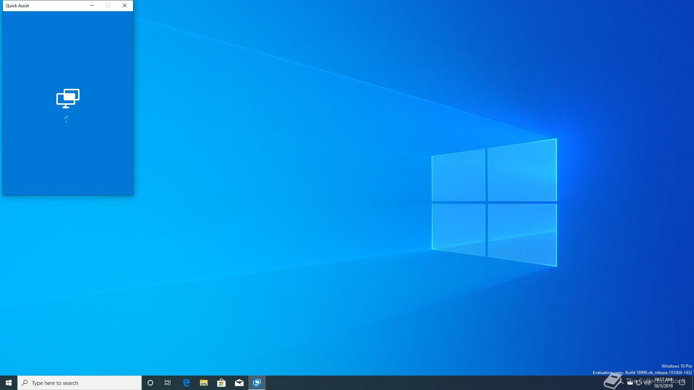Click the Quick Assist dual-monitor logo
Screen dimensions: 694x390
tap(68, 98)
